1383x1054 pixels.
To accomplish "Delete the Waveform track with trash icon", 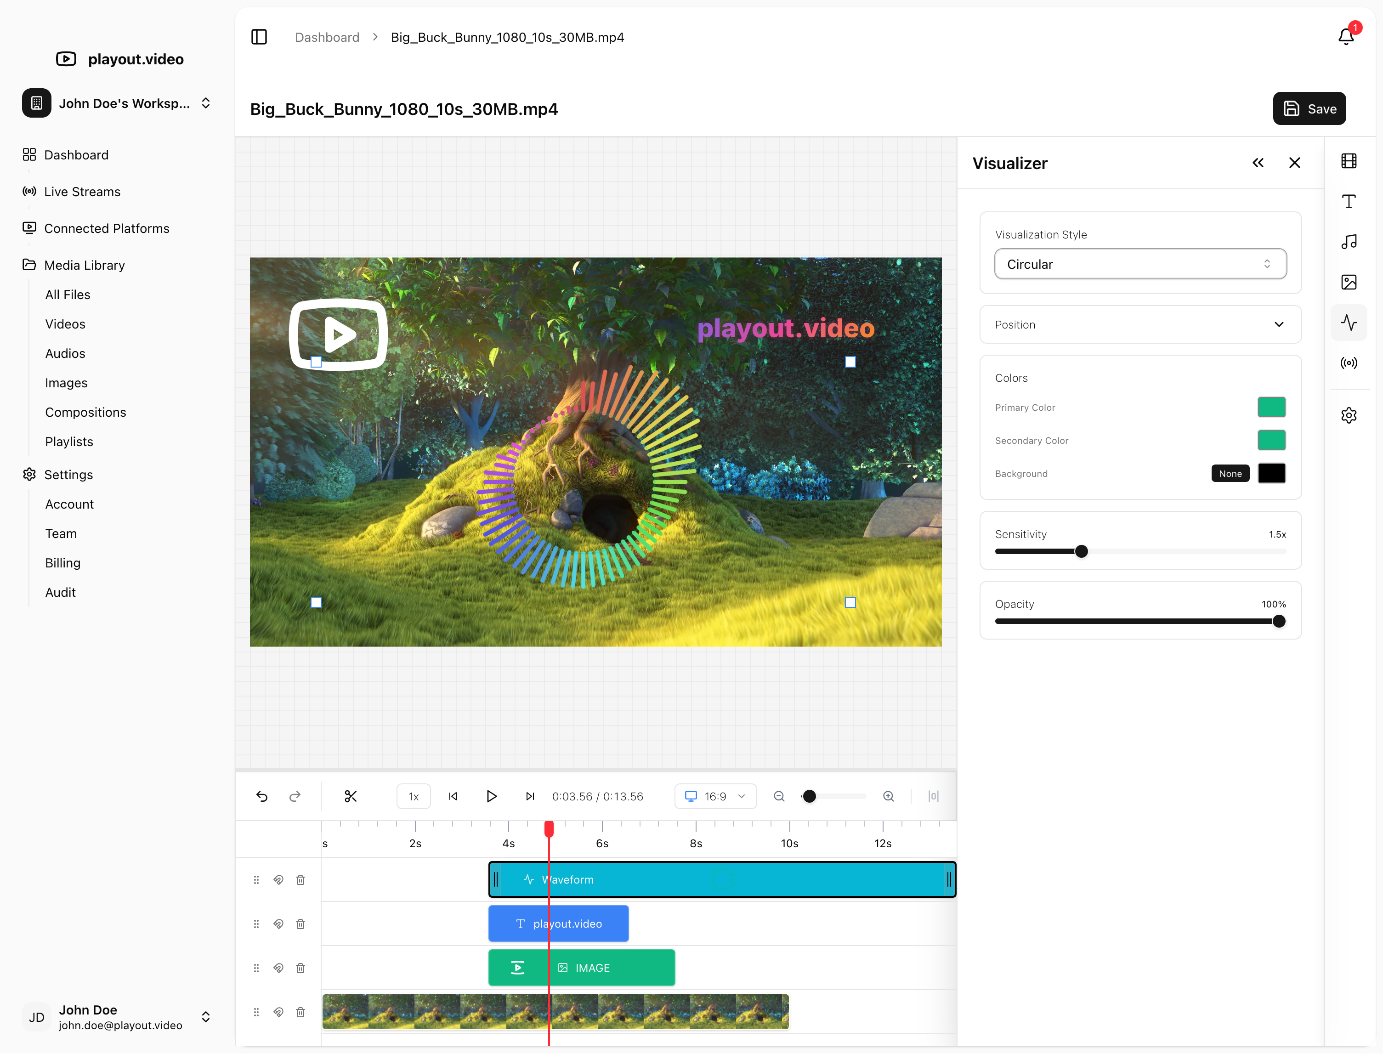I will coord(300,879).
